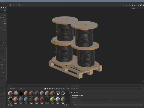Undock the Assets panel
144x108 pixels.
67,86
